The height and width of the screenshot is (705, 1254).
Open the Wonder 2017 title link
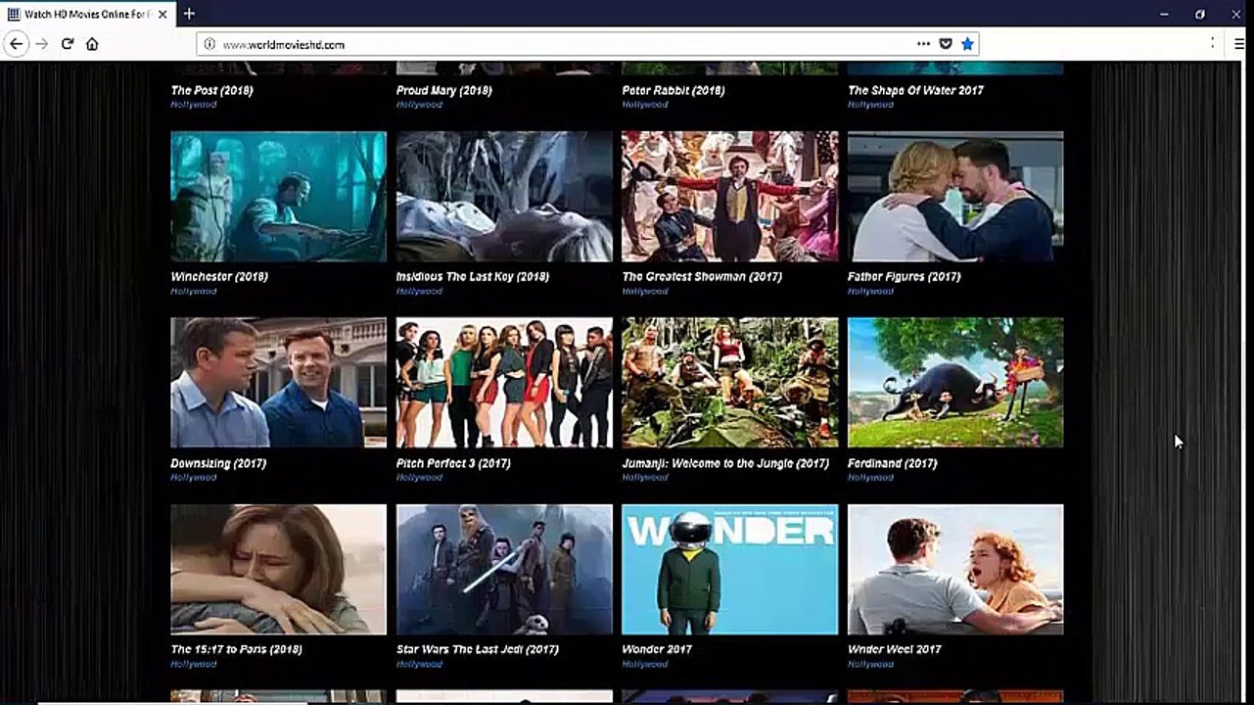[657, 650]
